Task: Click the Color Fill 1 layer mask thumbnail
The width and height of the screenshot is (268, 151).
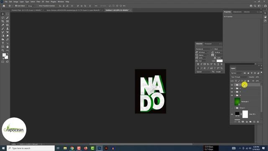Action: point(245,114)
